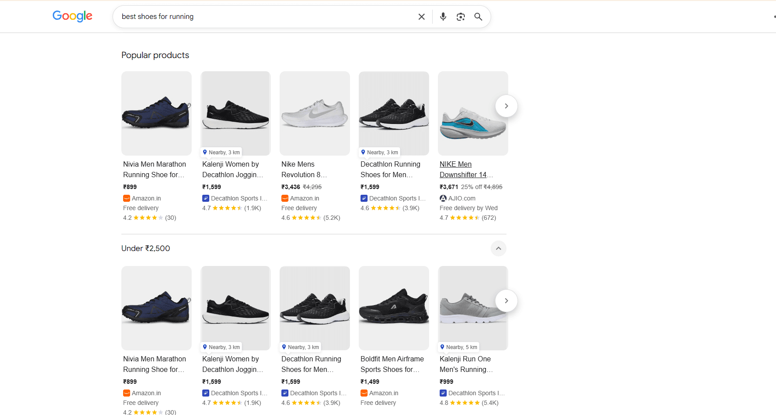
Task: Start voice search with the microphone icon
Action: [x=443, y=17]
